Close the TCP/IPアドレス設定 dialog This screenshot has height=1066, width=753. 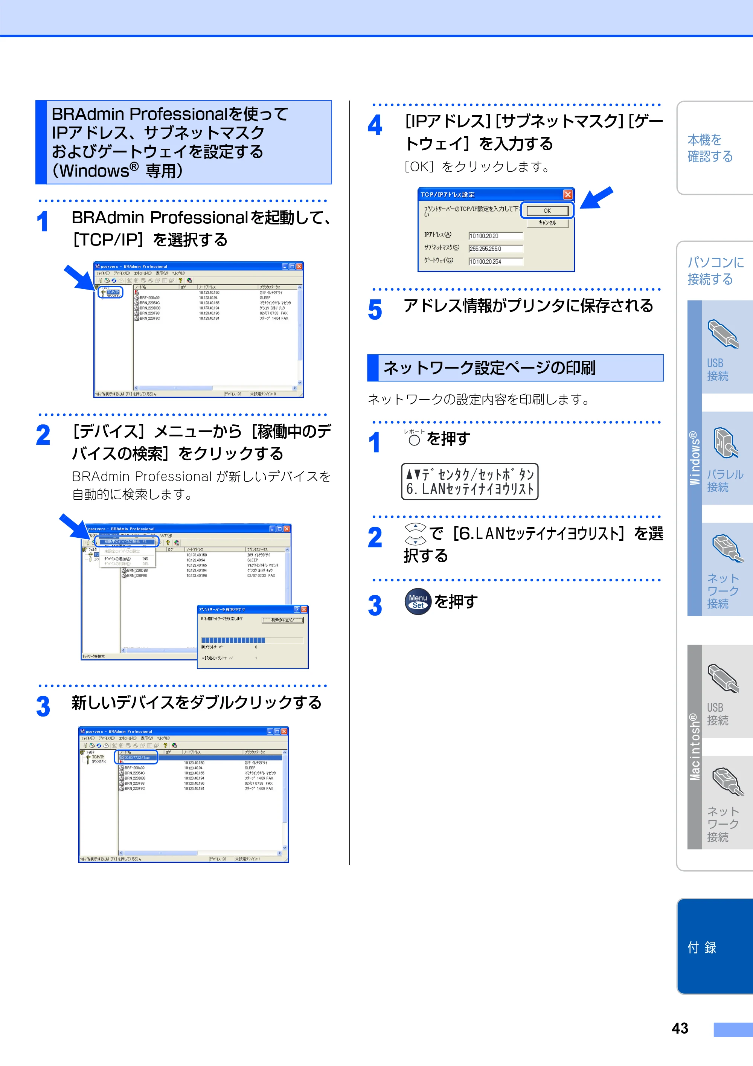[x=568, y=195]
